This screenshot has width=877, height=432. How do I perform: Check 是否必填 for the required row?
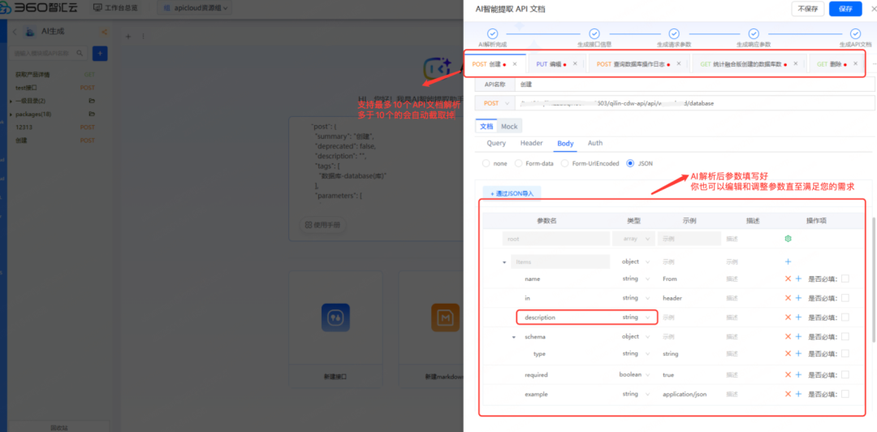click(845, 375)
